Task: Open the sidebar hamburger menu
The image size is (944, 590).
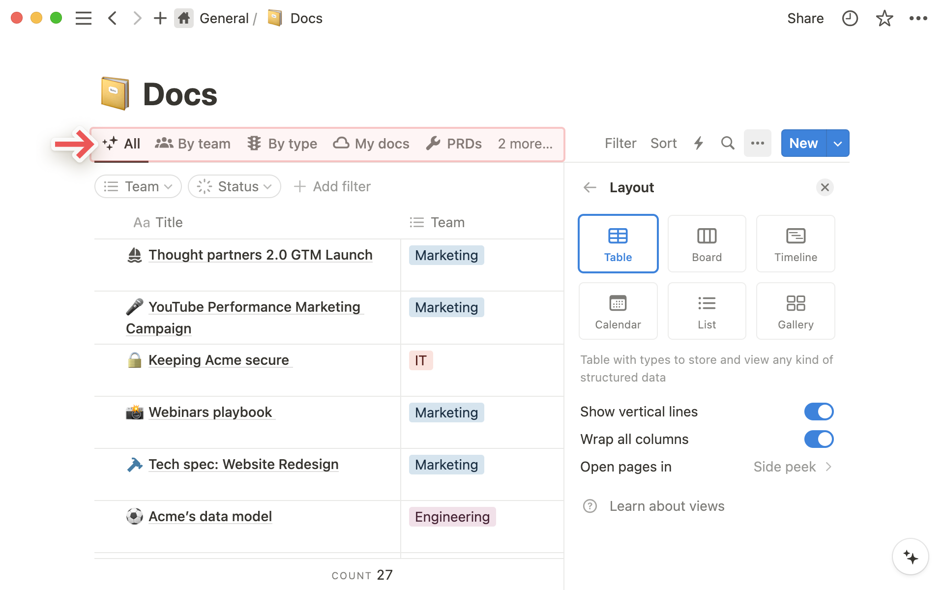Action: pyautogui.click(x=84, y=19)
